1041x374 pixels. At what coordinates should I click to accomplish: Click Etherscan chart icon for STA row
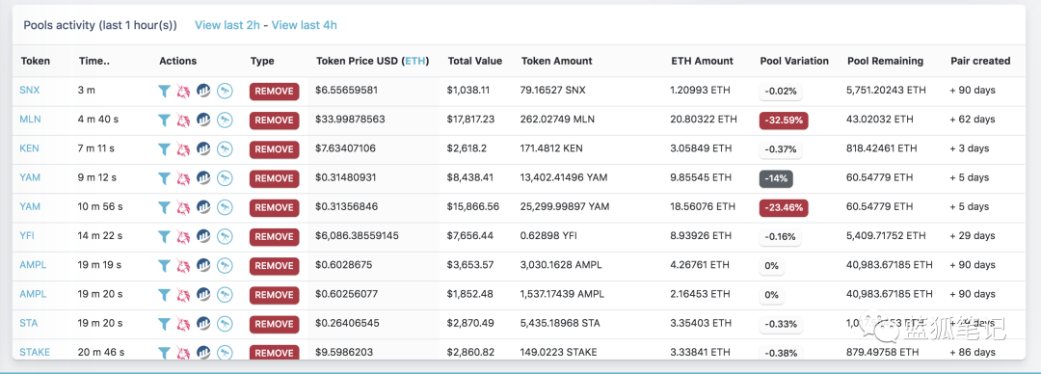coord(203,324)
